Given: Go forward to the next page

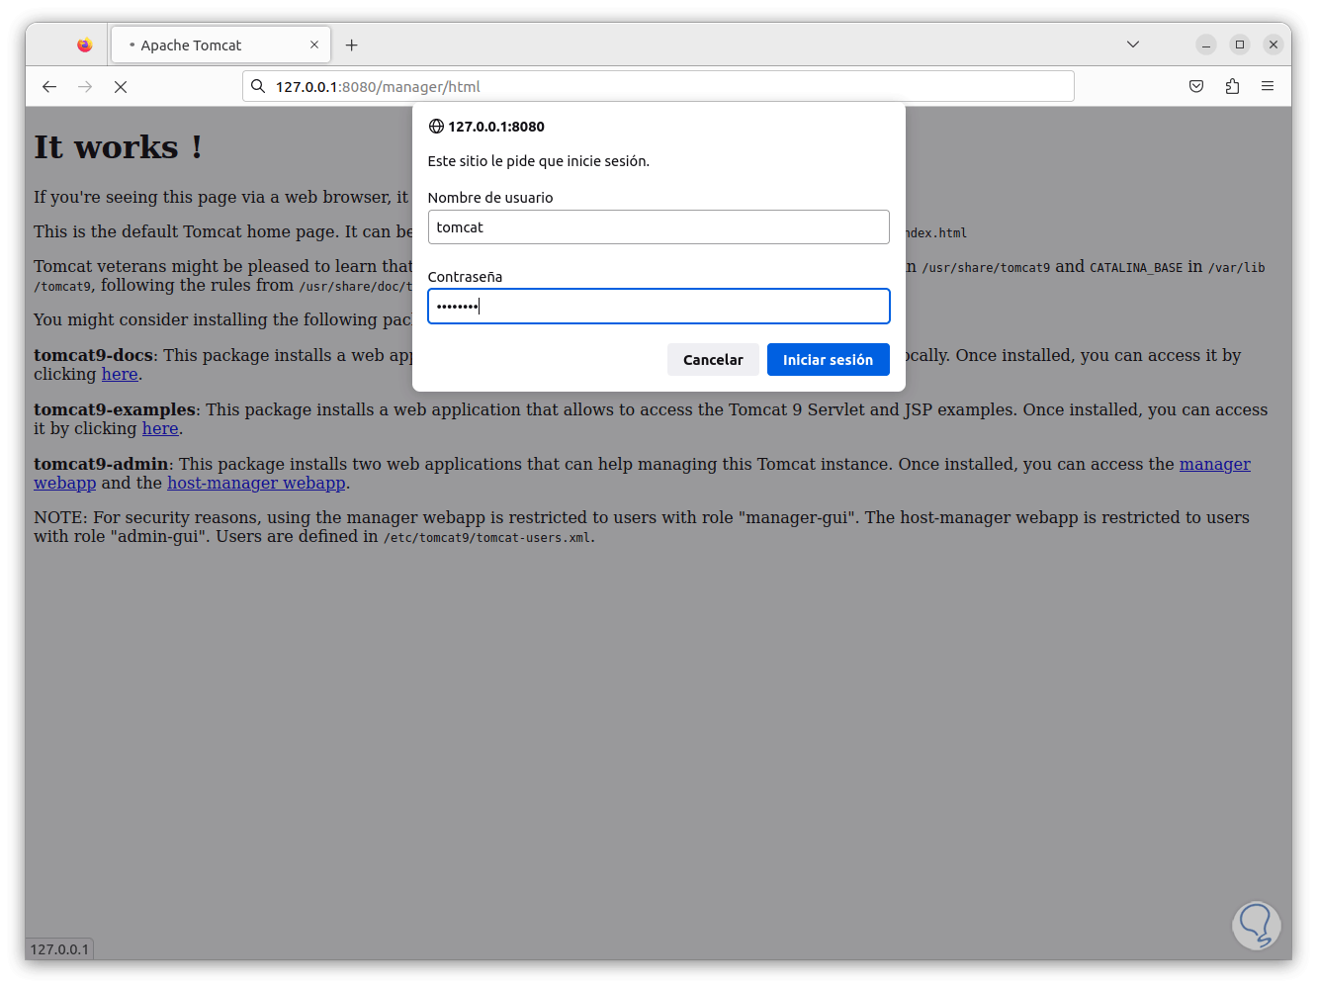Looking at the screenshot, I should click(x=85, y=87).
